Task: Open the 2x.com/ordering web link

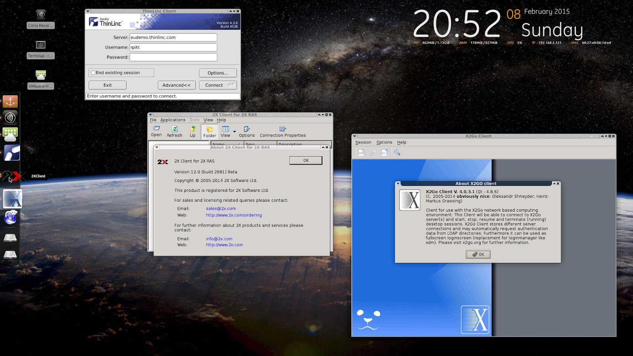Action: click(234, 215)
